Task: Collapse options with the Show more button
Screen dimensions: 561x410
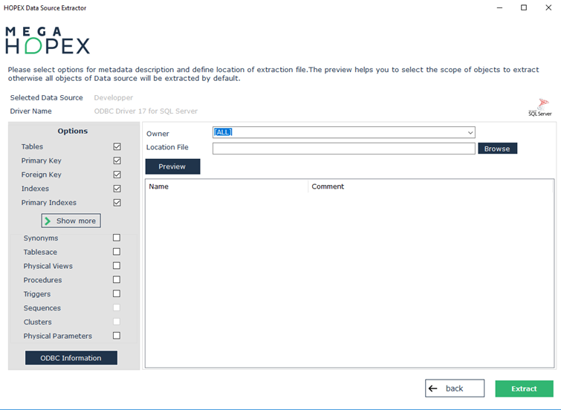Action: (x=71, y=221)
